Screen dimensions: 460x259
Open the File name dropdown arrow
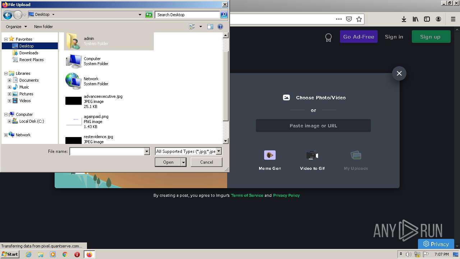point(147,151)
